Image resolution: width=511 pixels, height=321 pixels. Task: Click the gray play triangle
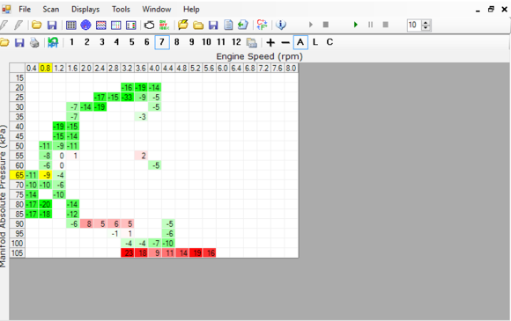tap(311, 25)
